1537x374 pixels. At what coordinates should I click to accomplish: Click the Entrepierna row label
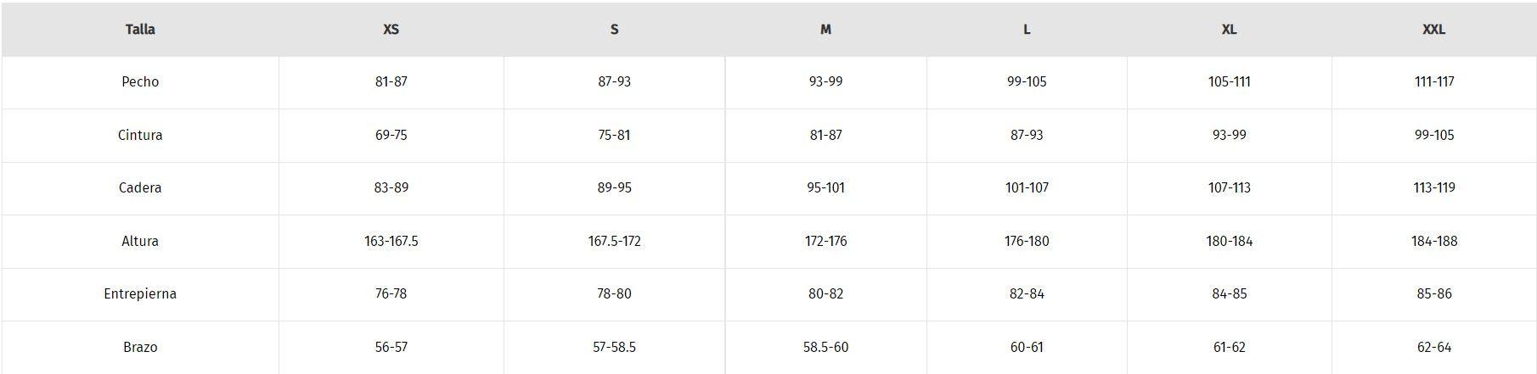(x=140, y=294)
